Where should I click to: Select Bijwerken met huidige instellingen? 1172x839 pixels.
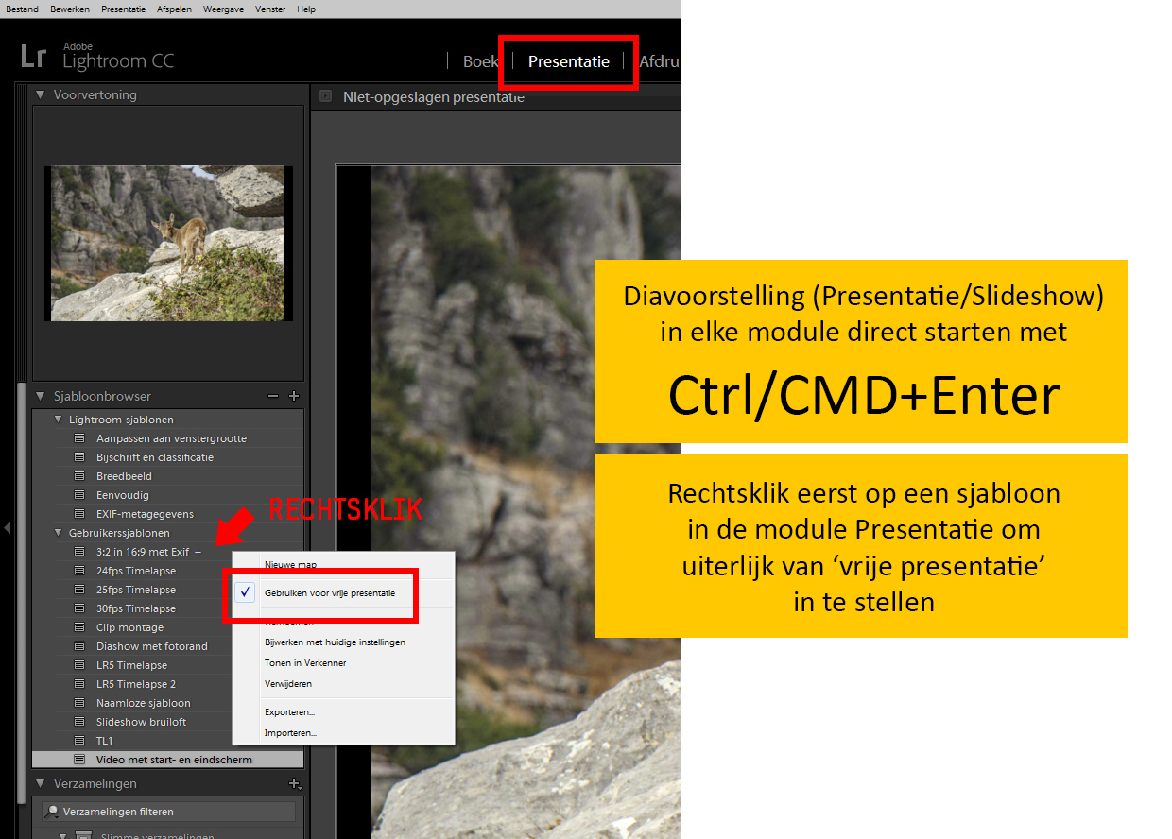(335, 642)
